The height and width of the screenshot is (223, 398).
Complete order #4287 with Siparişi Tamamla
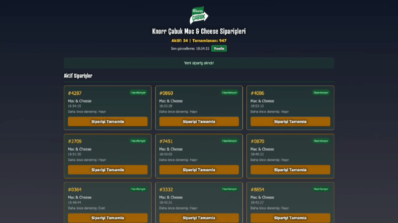point(107,121)
